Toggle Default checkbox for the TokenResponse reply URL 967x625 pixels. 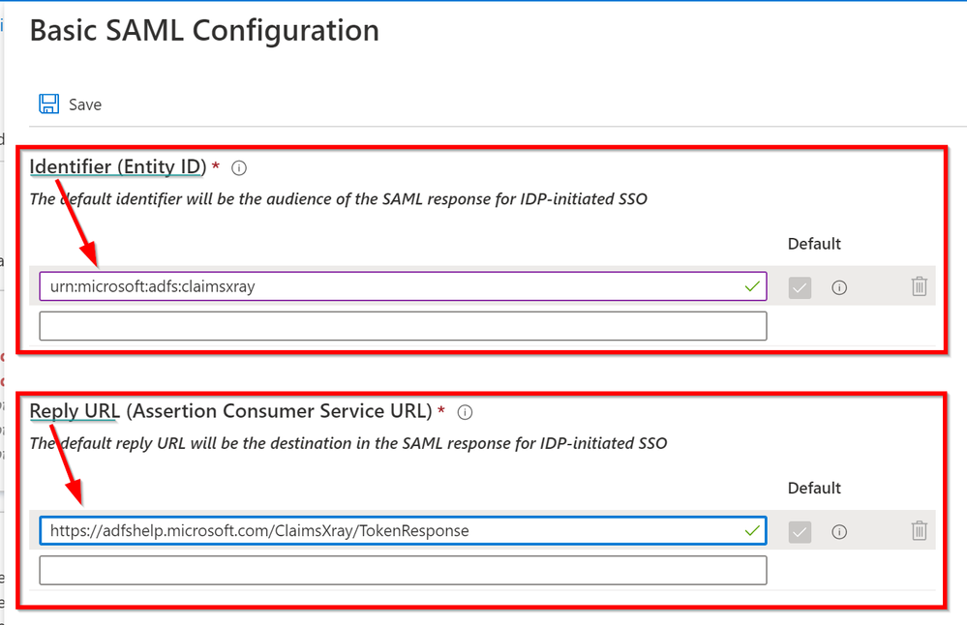(x=800, y=531)
